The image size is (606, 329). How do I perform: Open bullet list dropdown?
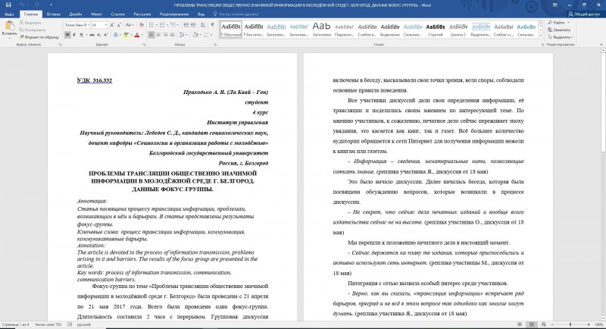pos(156,25)
